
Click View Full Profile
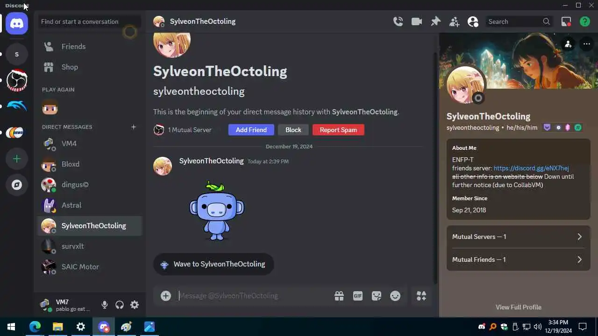pos(519,307)
